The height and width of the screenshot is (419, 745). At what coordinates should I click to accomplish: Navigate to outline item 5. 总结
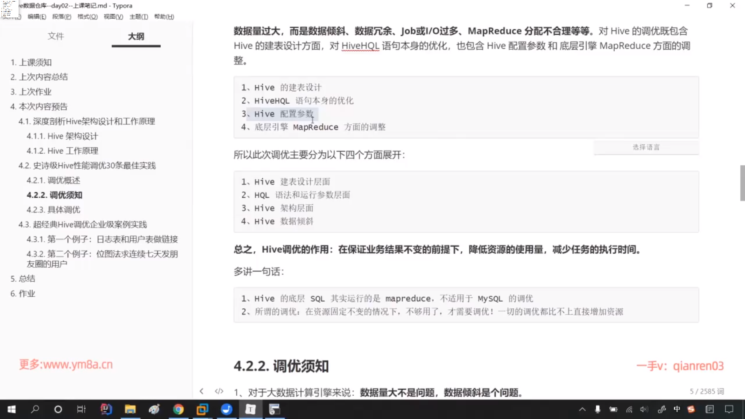[x=23, y=279]
